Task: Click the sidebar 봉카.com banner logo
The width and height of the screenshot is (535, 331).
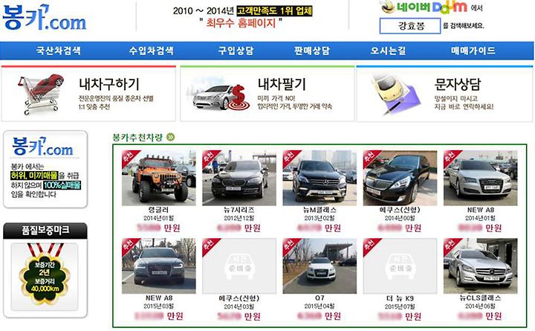Action: point(42,147)
